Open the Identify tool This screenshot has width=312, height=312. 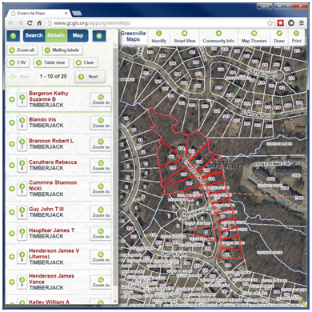158,37
